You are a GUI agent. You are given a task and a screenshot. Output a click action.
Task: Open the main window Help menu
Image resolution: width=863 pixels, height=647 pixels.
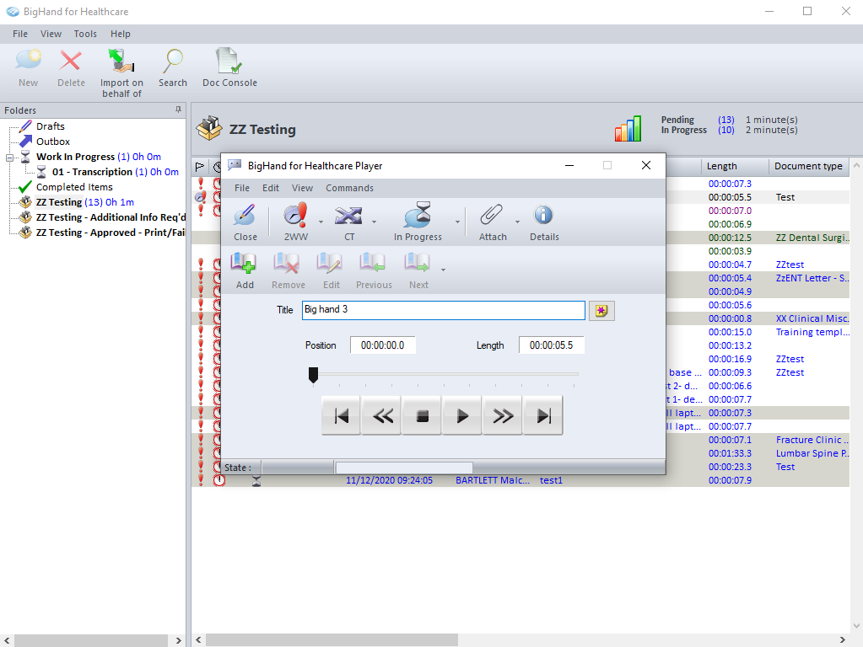(x=120, y=34)
